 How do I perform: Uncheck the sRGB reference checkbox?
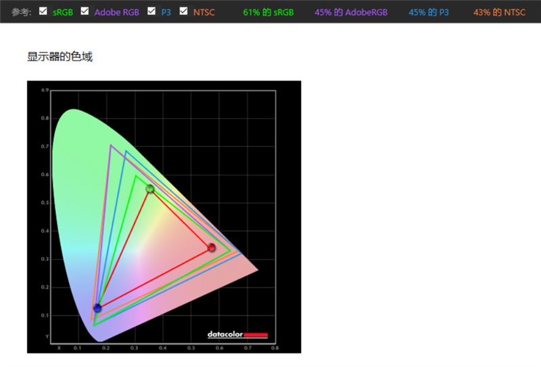point(43,11)
